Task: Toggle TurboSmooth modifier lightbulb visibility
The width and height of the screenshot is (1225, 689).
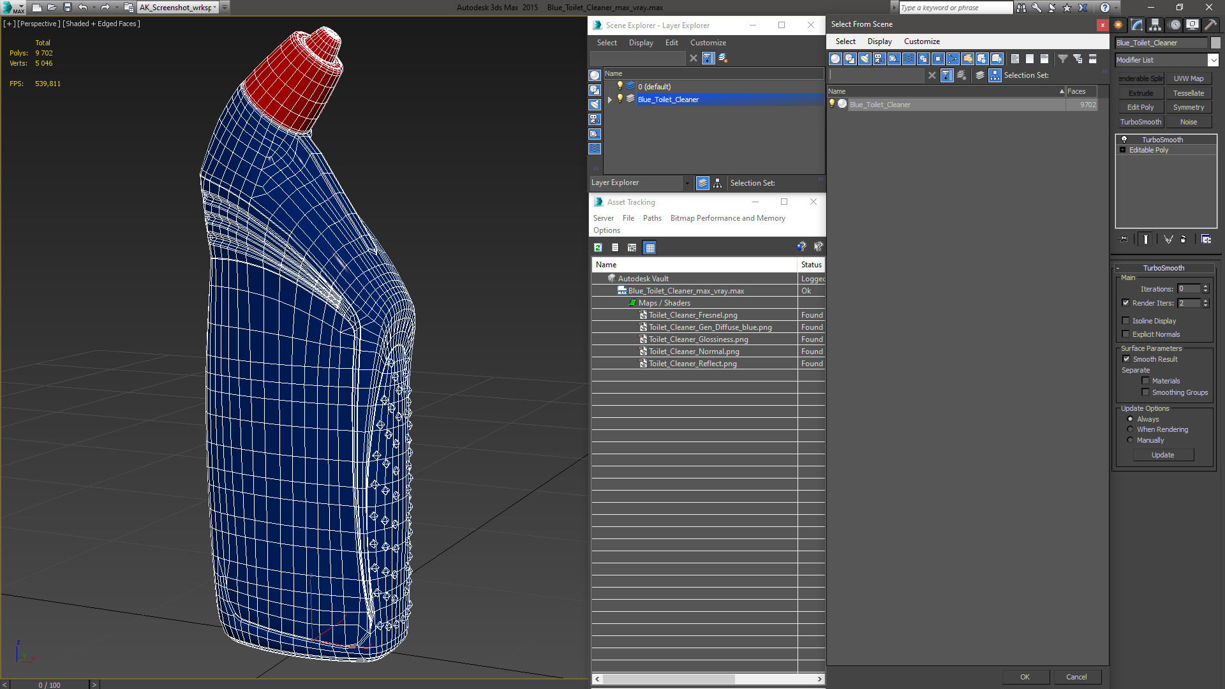Action: [1124, 139]
